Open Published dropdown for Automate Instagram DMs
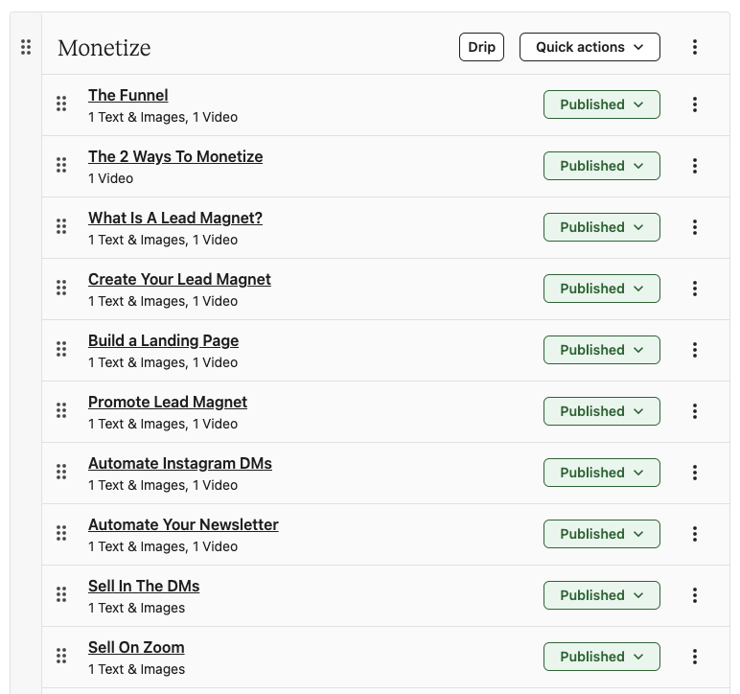 [x=601, y=473]
